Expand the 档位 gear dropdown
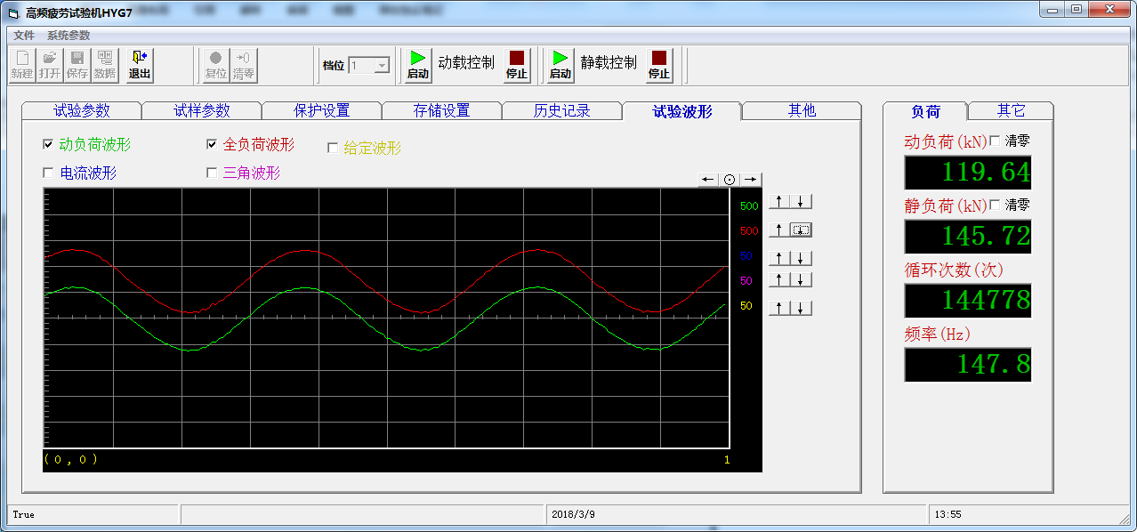 pyautogui.click(x=382, y=65)
